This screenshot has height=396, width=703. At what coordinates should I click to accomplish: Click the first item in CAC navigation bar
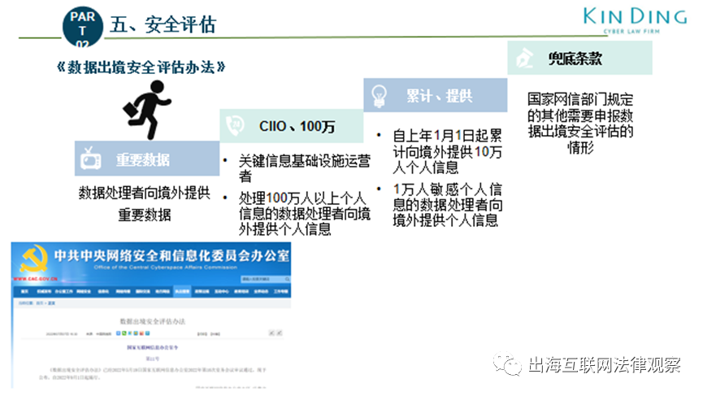pyautogui.click(x=24, y=291)
